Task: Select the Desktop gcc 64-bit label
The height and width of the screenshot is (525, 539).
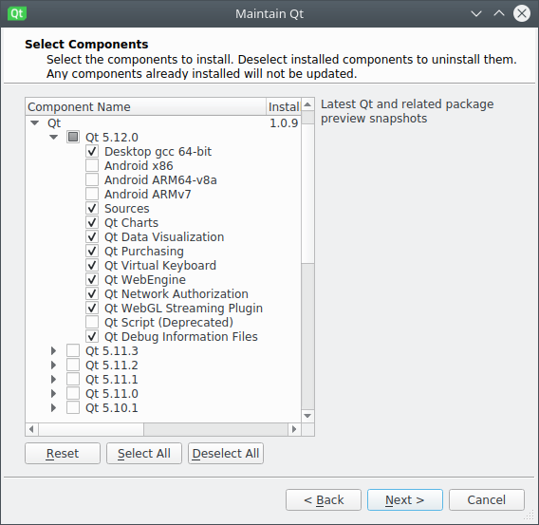Action: (x=158, y=152)
